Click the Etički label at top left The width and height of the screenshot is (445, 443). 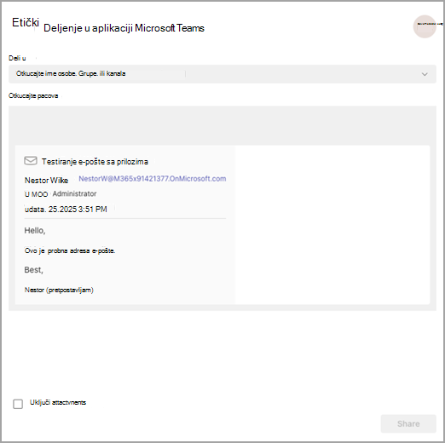(26, 22)
